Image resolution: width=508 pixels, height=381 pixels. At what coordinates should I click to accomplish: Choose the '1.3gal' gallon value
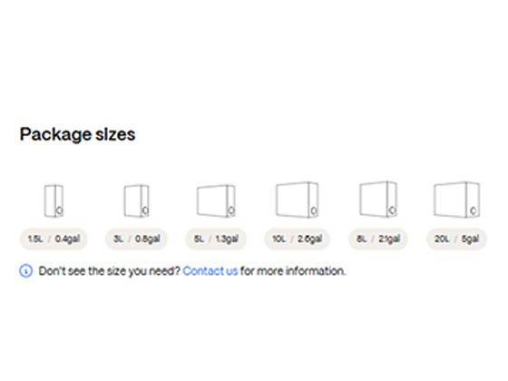click(227, 239)
